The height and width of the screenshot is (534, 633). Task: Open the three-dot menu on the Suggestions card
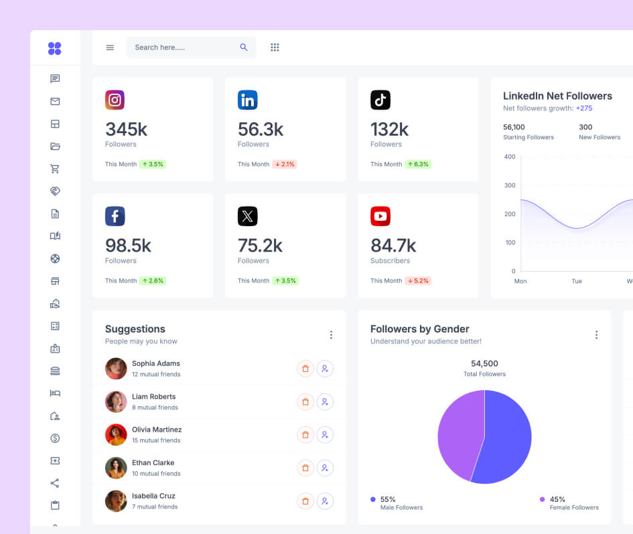(331, 335)
